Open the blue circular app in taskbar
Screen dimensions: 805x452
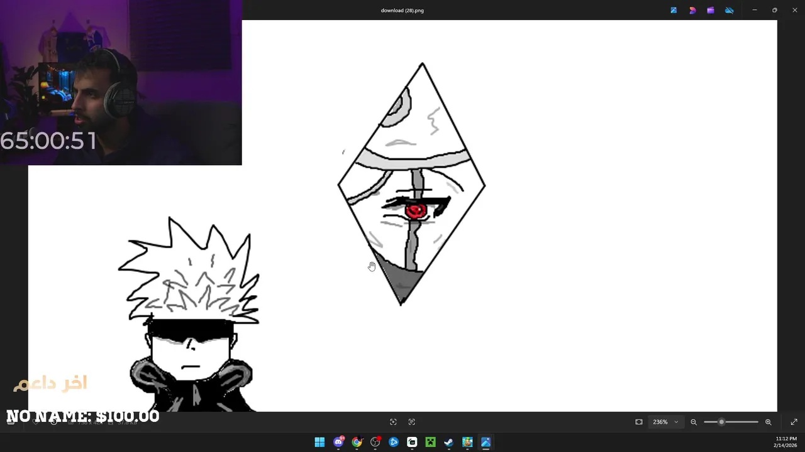coord(394,442)
